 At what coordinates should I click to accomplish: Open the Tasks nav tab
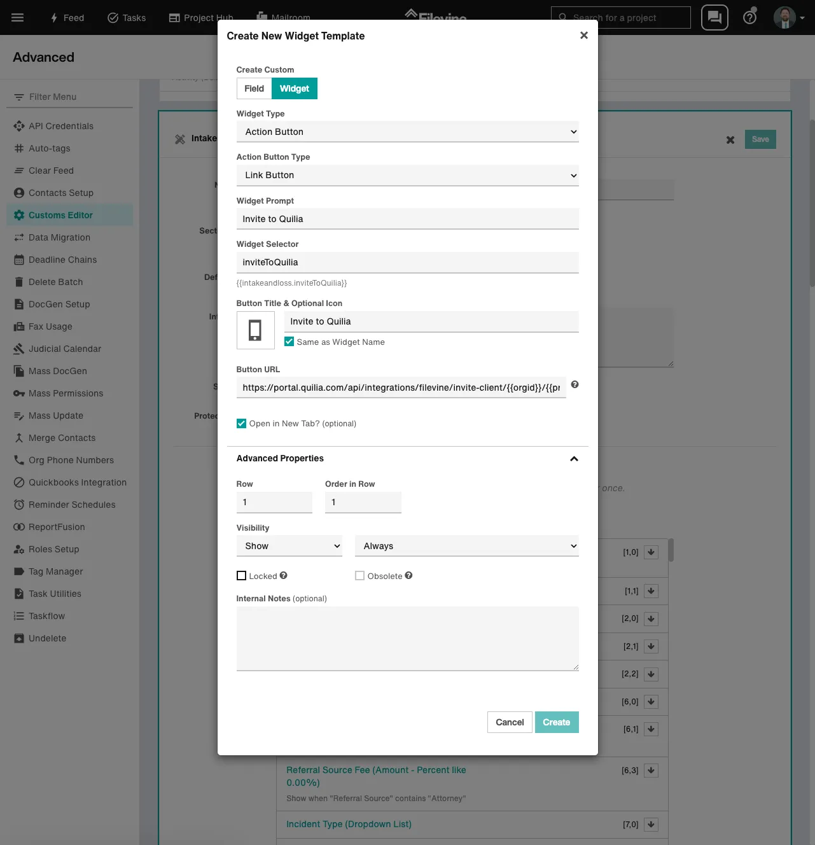[x=127, y=18]
